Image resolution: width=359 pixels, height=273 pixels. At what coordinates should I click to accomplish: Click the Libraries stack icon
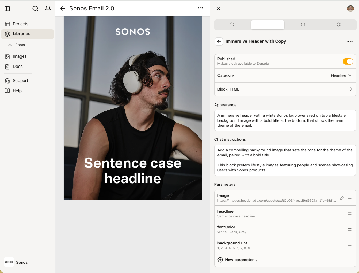pyautogui.click(x=7, y=34)
